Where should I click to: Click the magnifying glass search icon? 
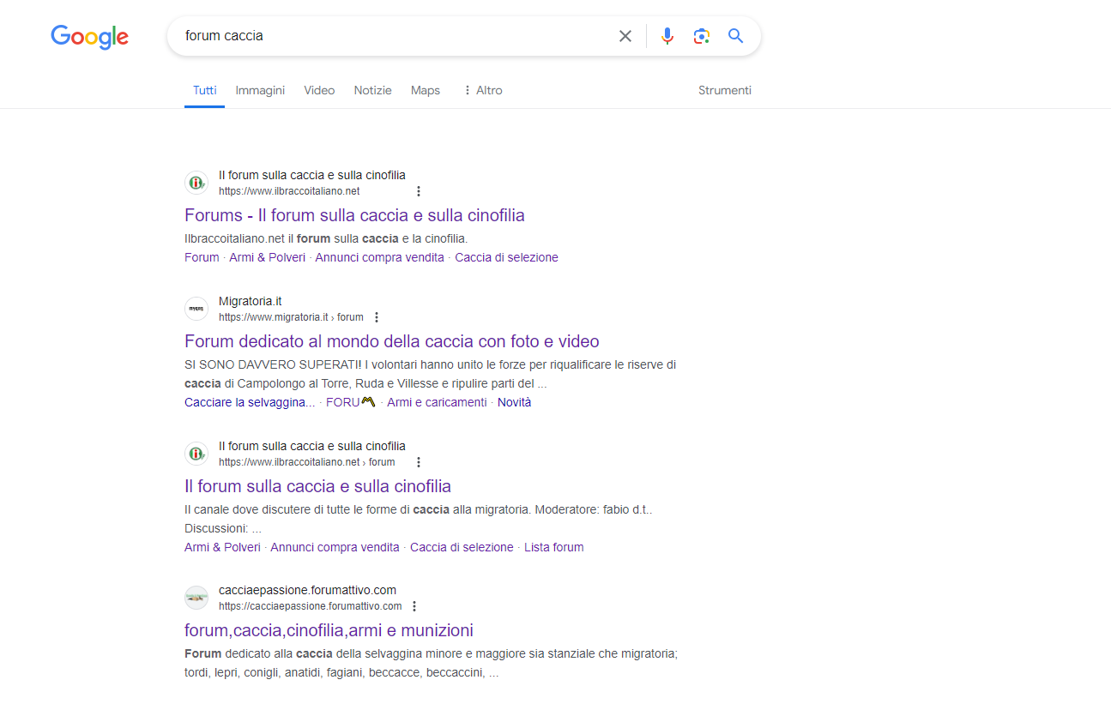[x=735, y=36]
